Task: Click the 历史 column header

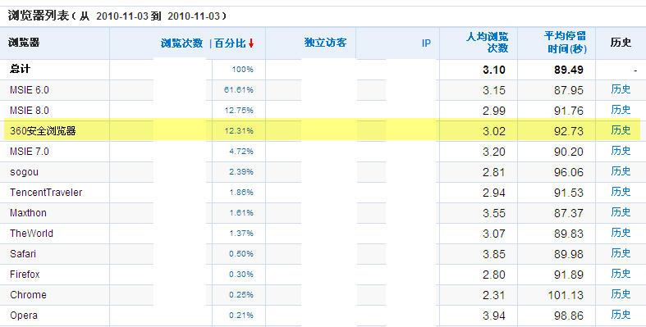Action: [621, 43]
